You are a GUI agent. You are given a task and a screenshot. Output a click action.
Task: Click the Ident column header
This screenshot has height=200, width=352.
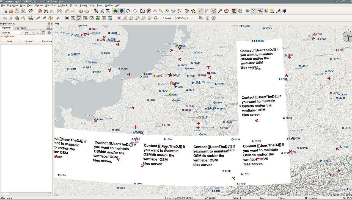(x=10, y=41)
